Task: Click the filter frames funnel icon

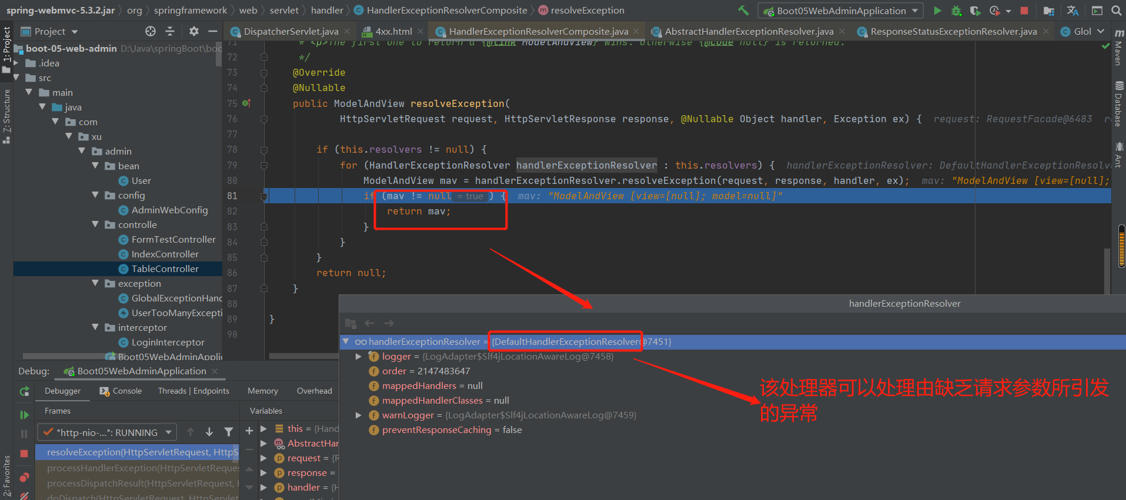Action: coord(229,432)
